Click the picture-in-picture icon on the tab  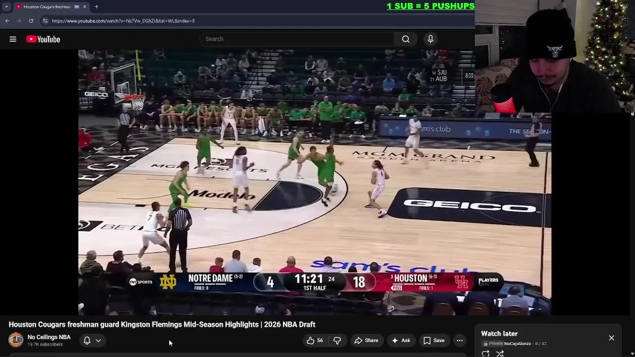click(x=76, y=6)
